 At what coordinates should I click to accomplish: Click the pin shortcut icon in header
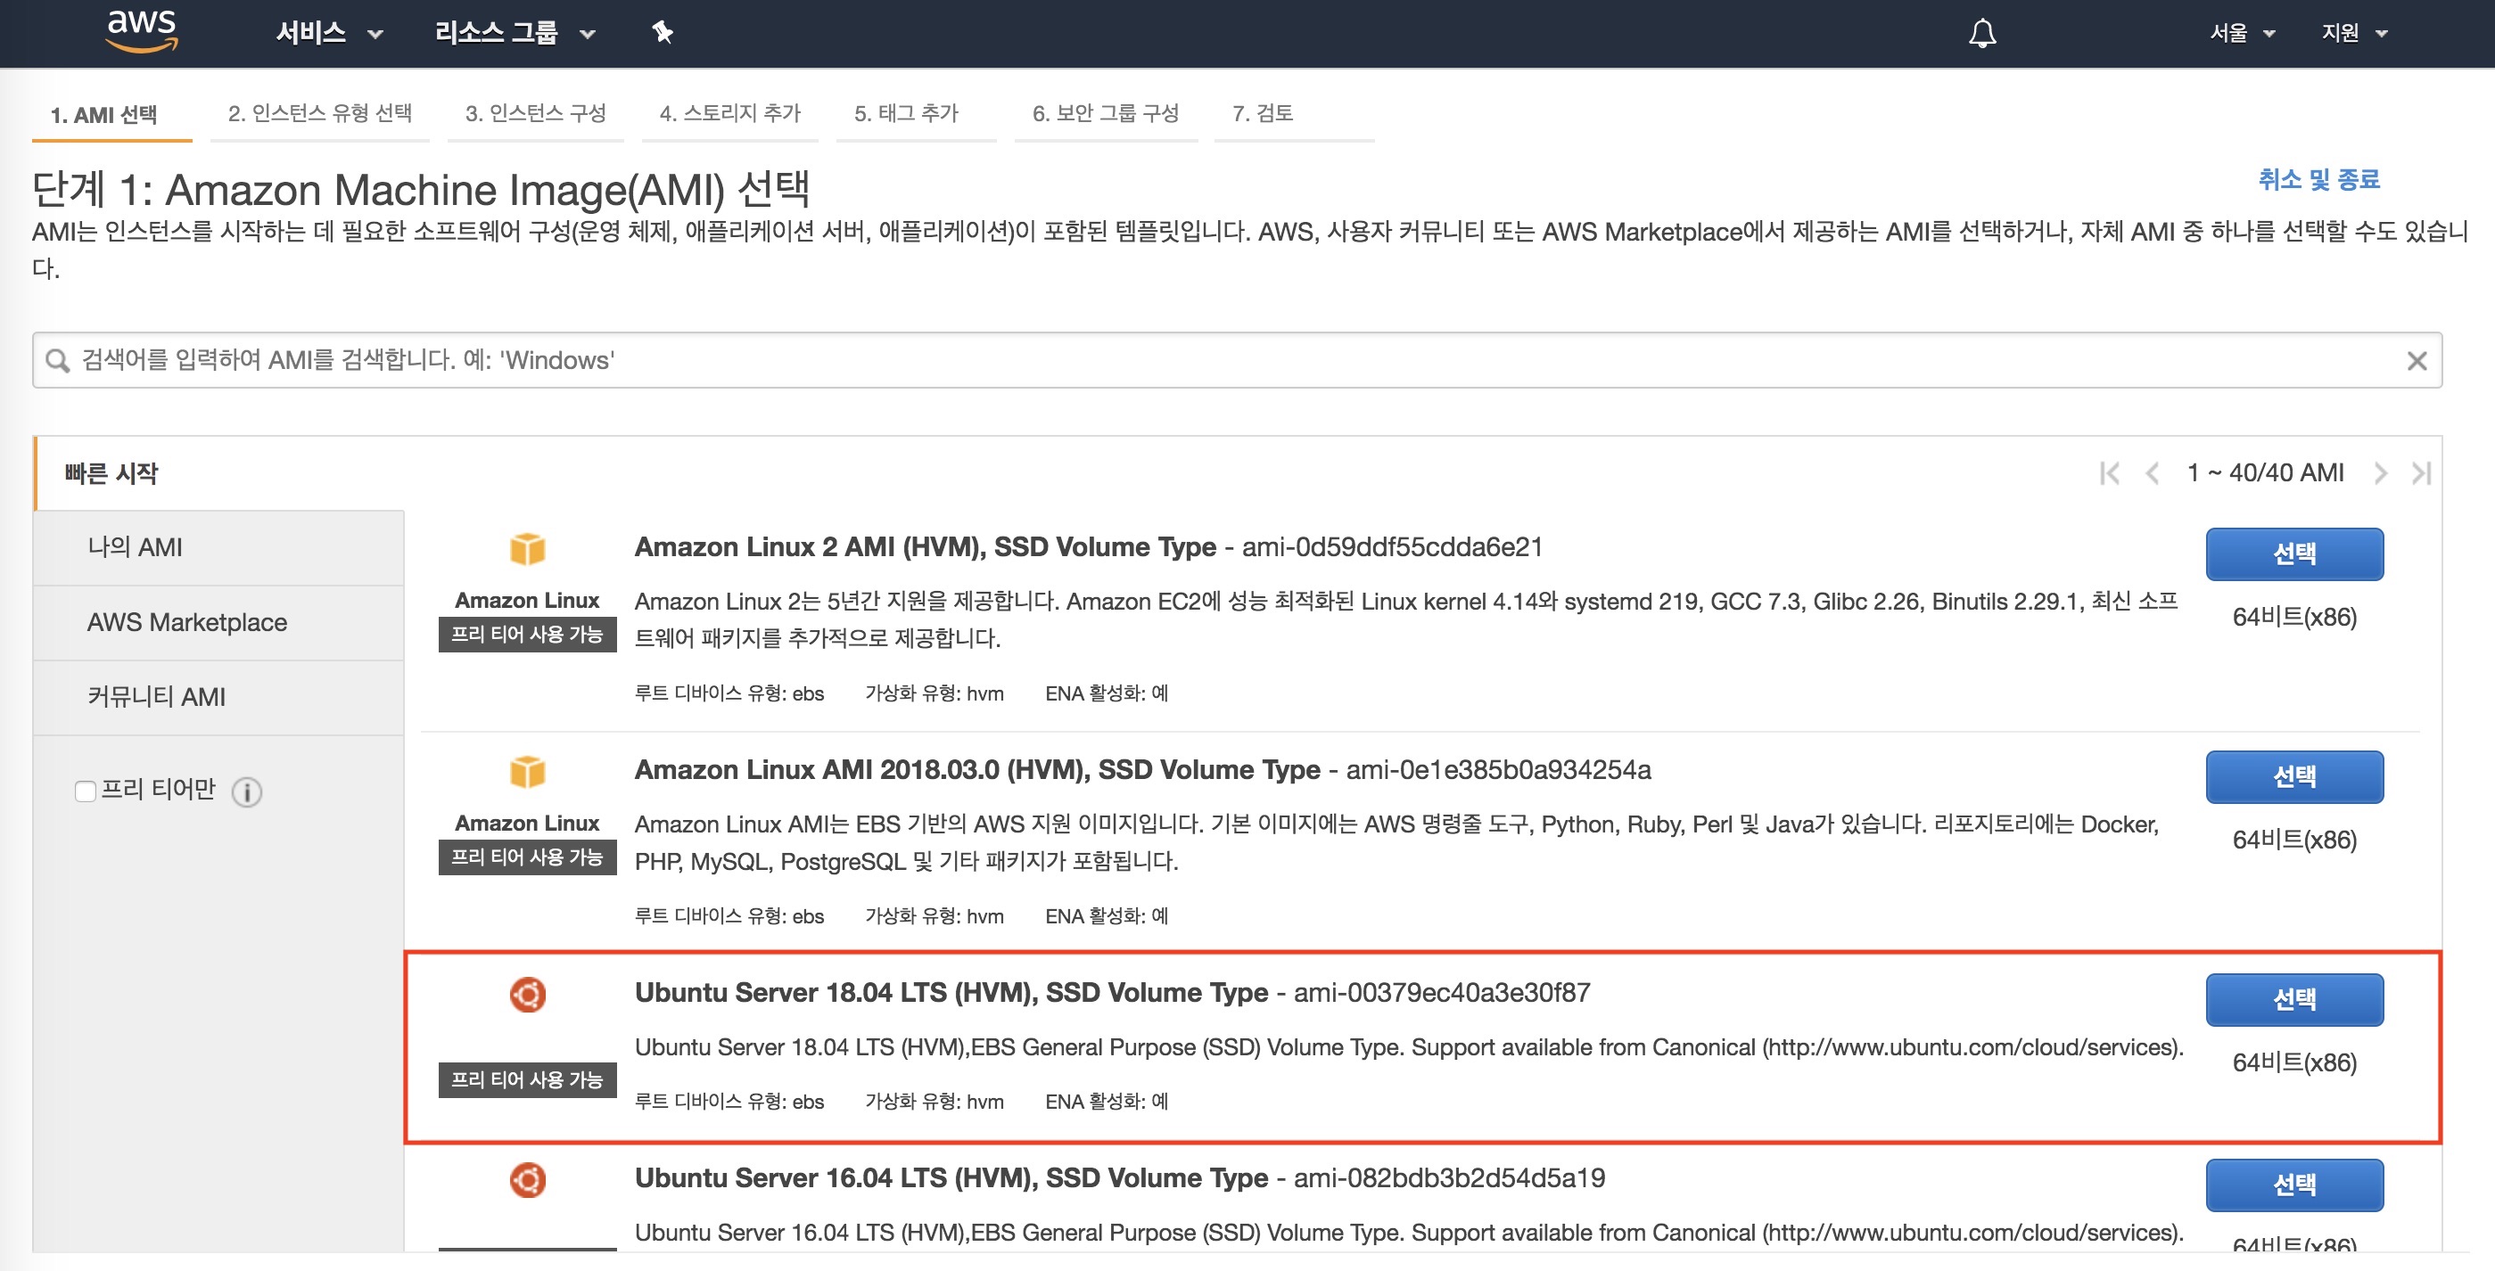pyautogui.click(x=663, y=33)
